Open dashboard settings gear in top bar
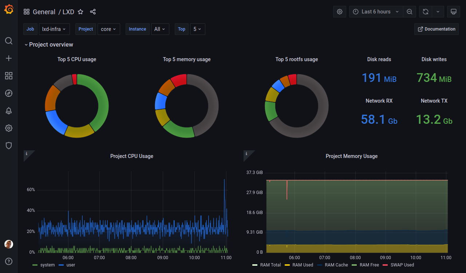 (x=340, y=12)
